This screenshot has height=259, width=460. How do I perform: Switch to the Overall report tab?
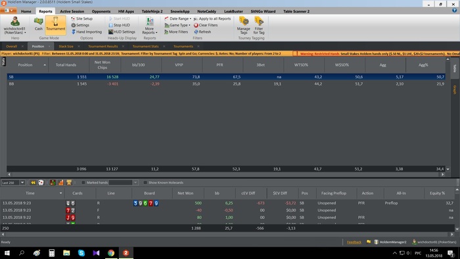pyautogui.click(x=11, y=47)
